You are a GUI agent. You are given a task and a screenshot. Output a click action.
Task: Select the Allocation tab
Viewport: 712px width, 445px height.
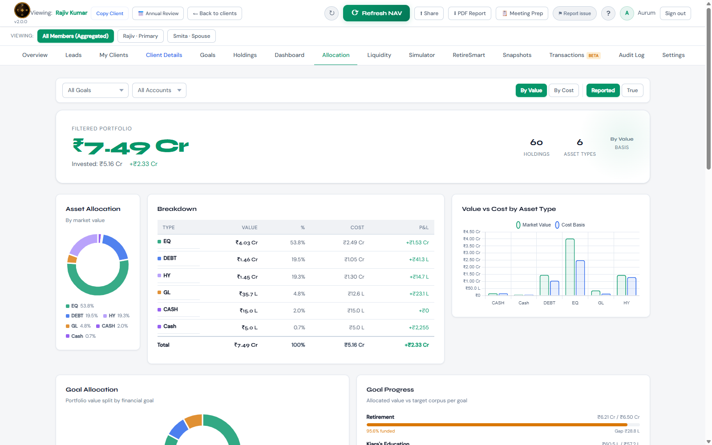tap(336, 55)
